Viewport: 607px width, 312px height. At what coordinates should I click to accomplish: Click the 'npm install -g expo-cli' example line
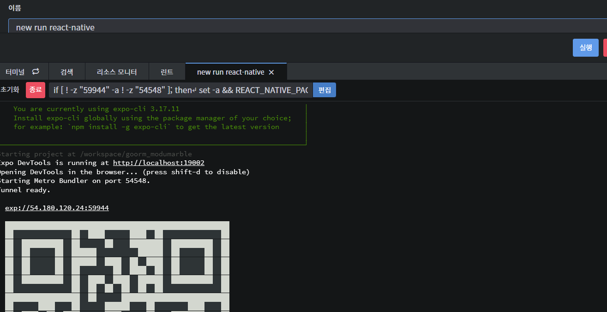click(146, 127)
